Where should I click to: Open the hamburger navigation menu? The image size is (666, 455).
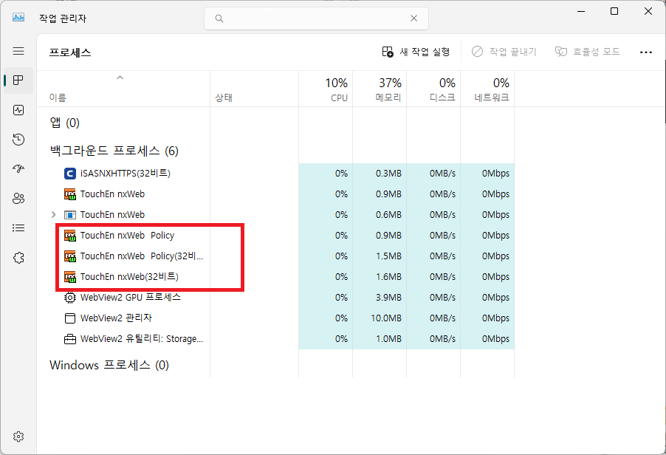[x=18, y=51]
